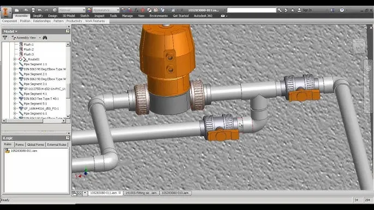This screenshot has height=210, width=374.
Task: Select GF-161375514-d32-1in-PVC_U tree item
Action: (x=45, y=89)
